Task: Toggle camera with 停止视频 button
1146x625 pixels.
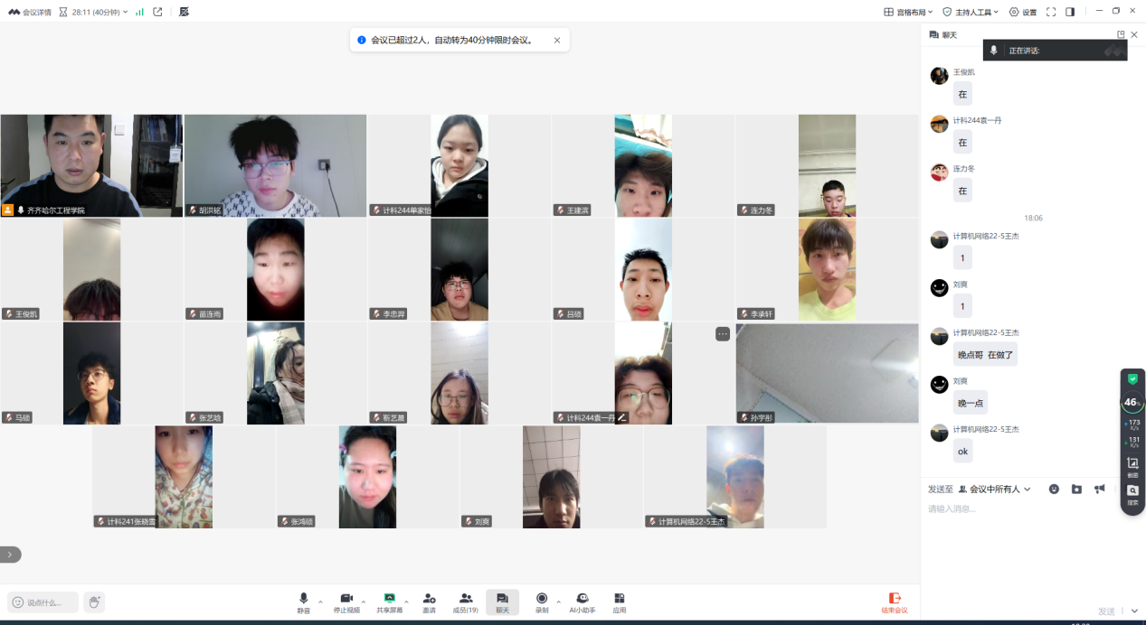Action: coord(346,602)
